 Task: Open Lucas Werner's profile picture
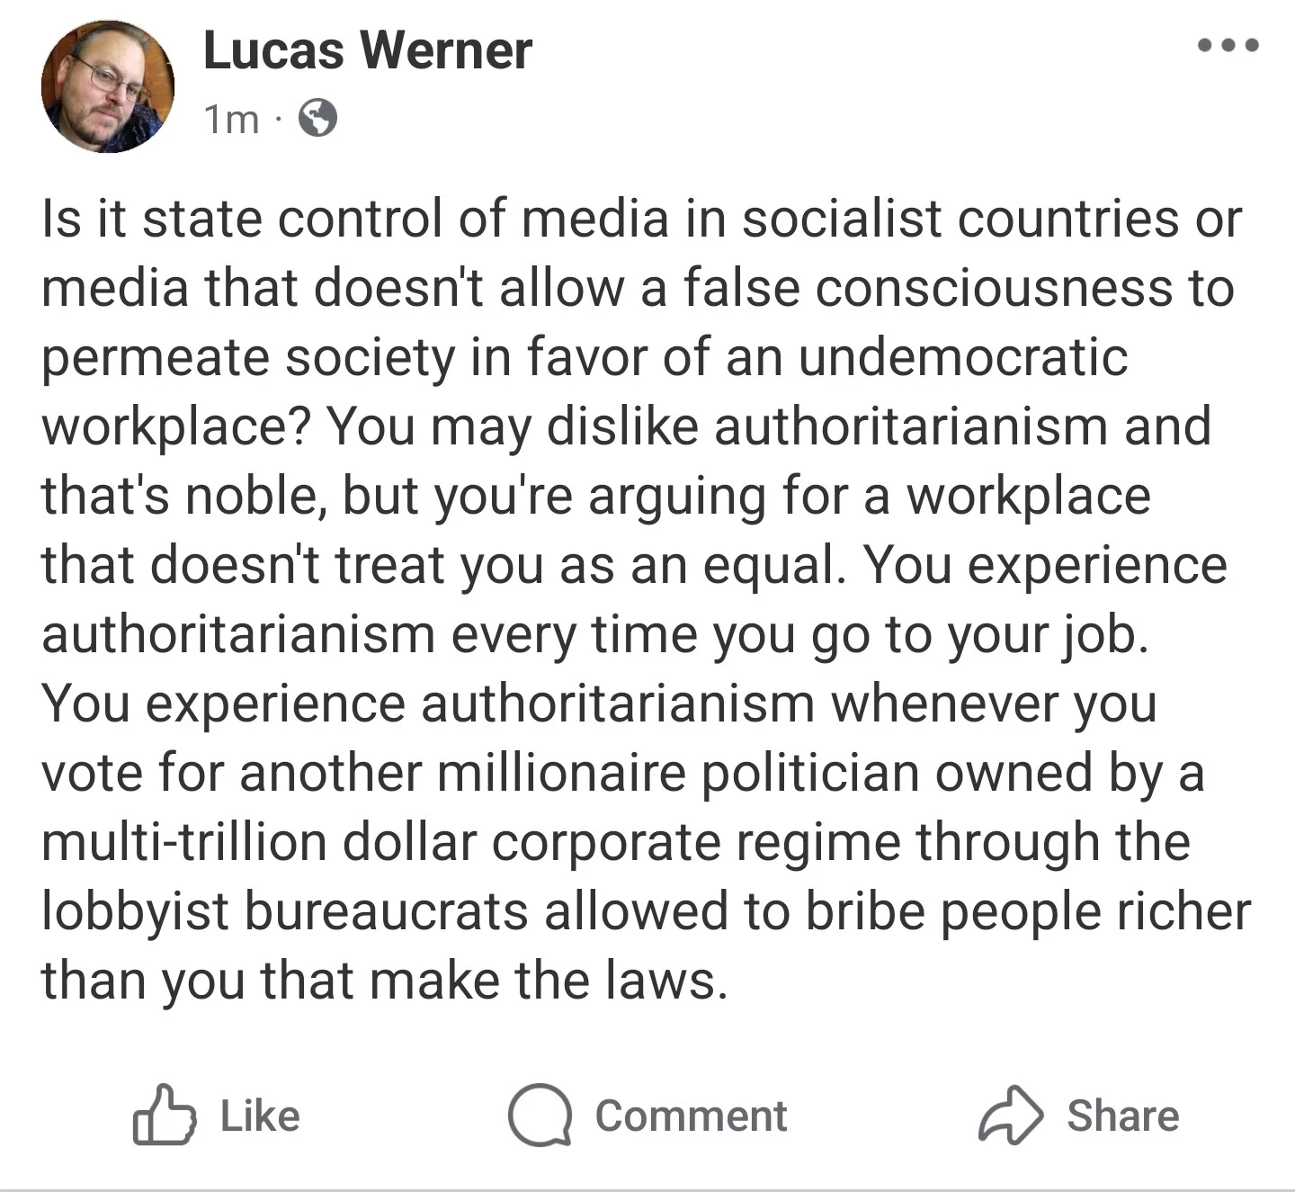tap(107, 86)
